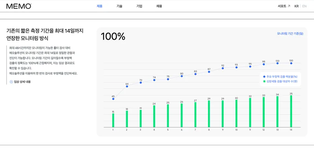Screen dimensions: 314x151
Task: Select the day 13 line point labeled 100
Action: (277, 63)
